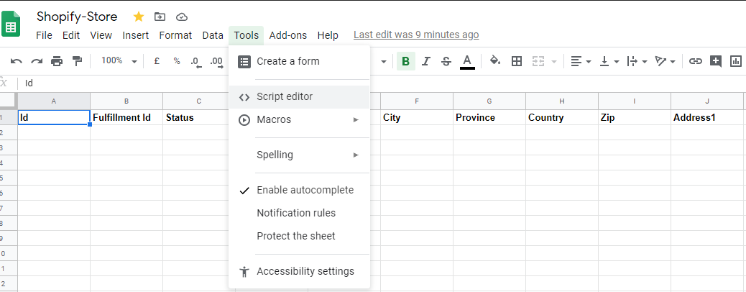The image size is (746, 292).
Task: Insert a link from the toolbar
Action: [696, 61]
